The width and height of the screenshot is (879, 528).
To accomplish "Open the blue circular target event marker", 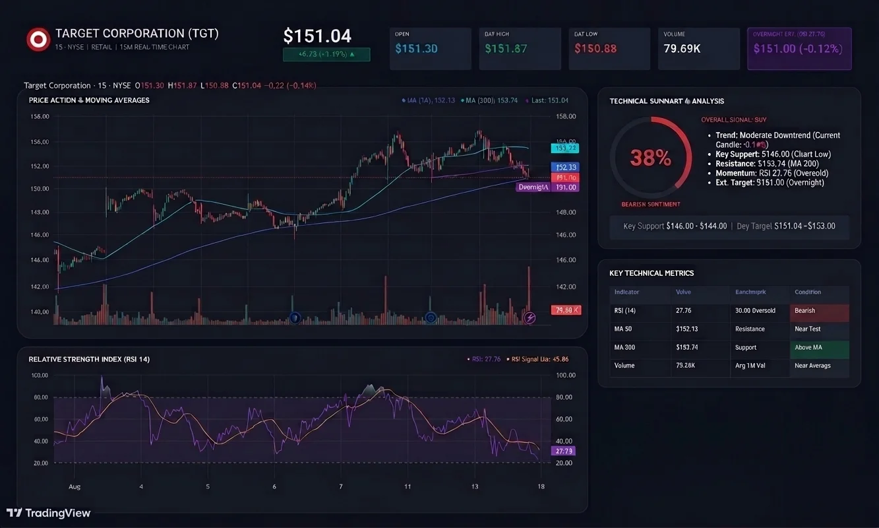I will [431, 318].
